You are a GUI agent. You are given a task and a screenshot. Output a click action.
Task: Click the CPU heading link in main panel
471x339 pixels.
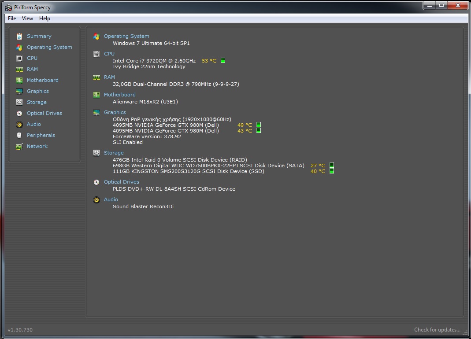tap(109, 54)
